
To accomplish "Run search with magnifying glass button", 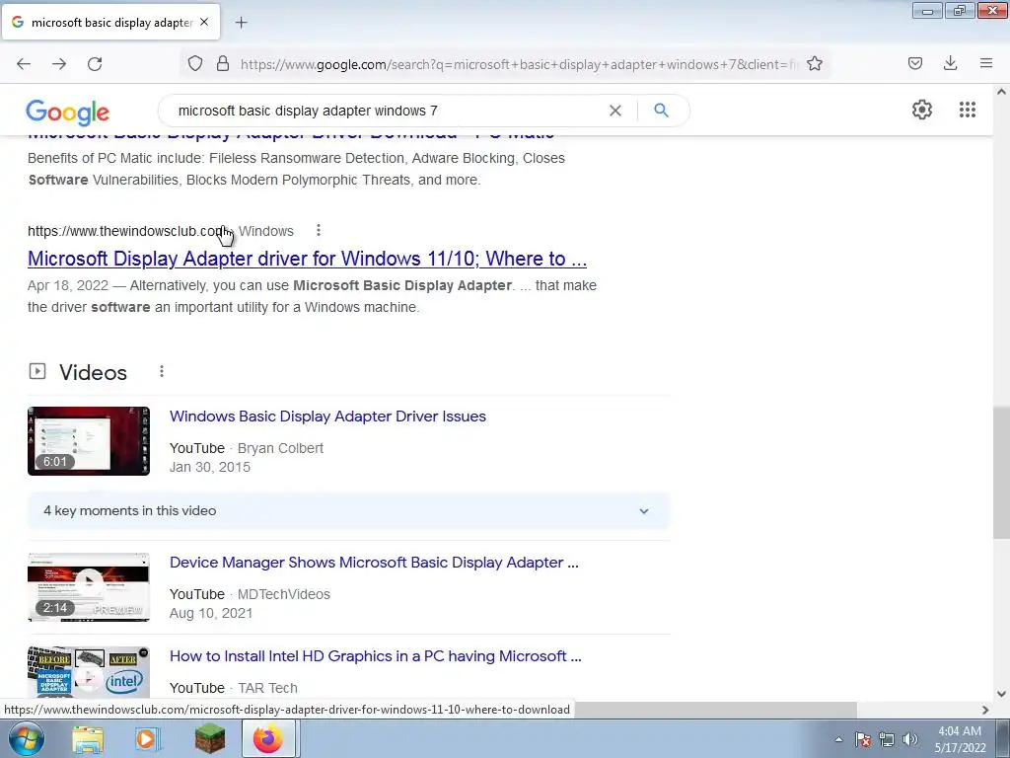I will (x=661, y=111).
